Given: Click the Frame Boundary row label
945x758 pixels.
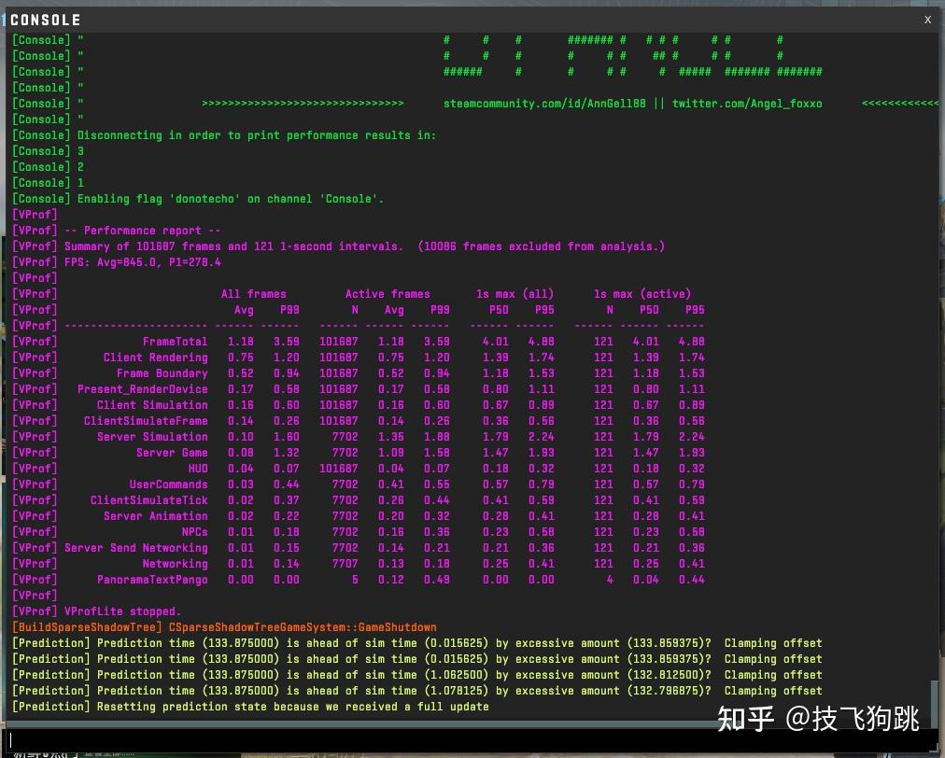Looking at the screenshot, I should pos(162,373).
